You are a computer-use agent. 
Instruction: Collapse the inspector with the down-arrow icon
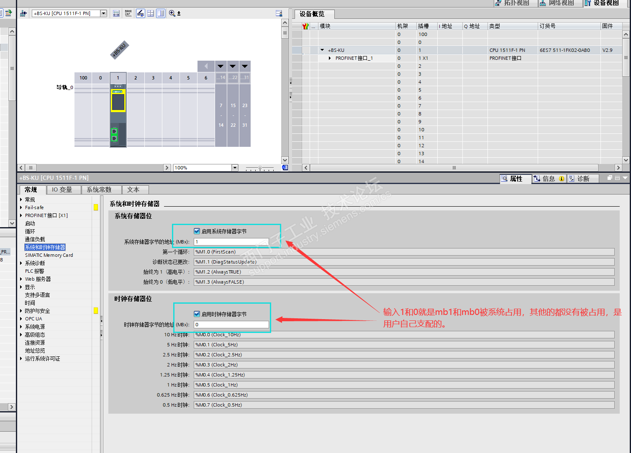pos(625,178)
